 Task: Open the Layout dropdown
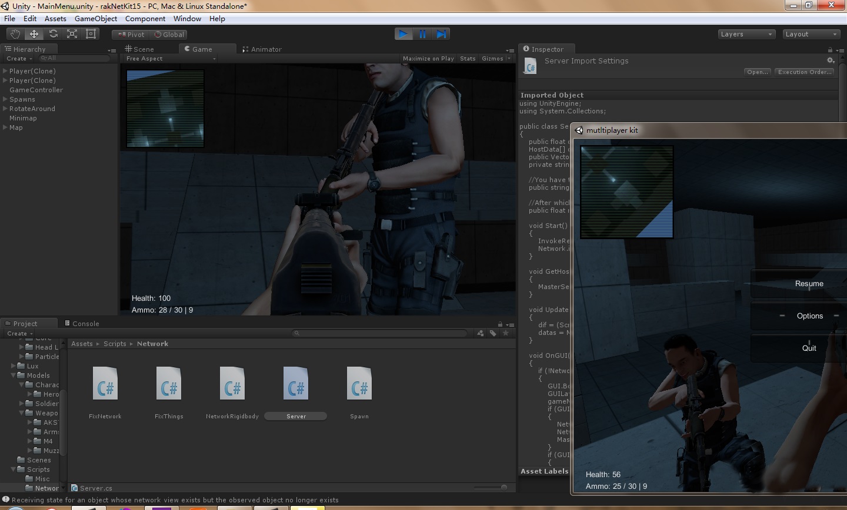811,34
